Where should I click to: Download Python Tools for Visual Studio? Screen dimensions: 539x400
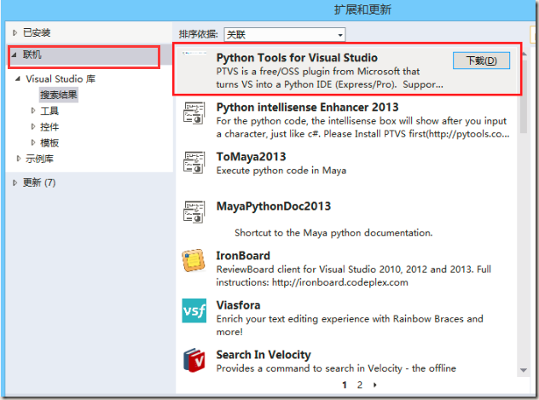(481, 61)
